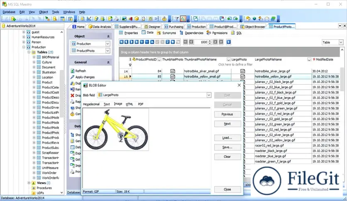This screenshot has width=347, height=201.
Task: Go to first record in navigator
Action: click(121, 42)
